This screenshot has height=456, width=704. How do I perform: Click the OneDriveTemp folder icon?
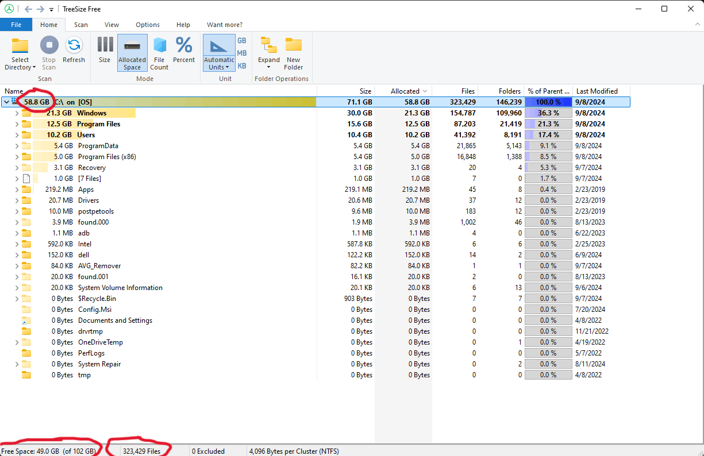26,342
